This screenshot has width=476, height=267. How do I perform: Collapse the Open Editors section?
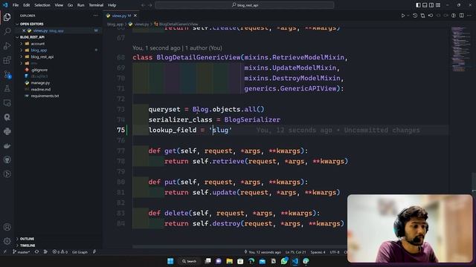tap(30, 24)
